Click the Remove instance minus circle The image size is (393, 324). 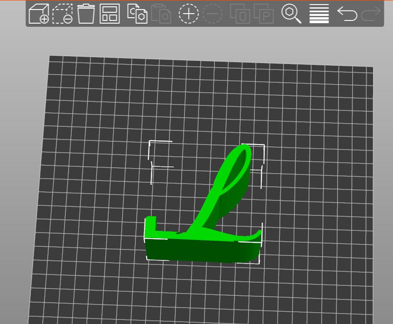[x=212, y=14]
